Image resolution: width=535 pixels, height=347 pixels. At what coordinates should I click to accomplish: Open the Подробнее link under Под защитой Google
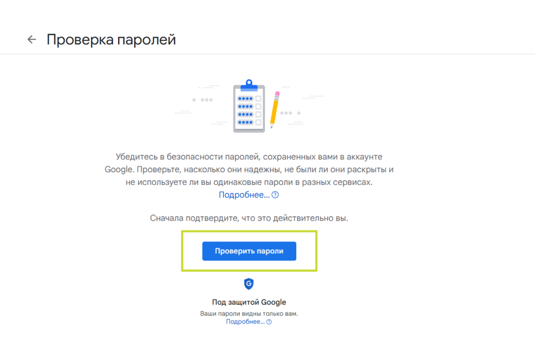245,322
